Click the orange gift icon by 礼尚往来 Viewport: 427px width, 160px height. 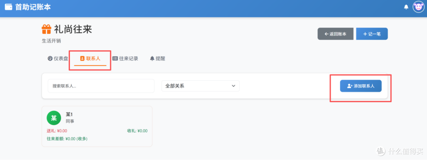click(46, 29)
